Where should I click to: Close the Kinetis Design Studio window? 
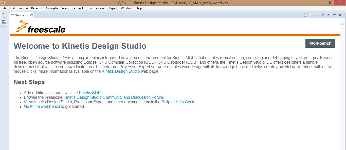tap(340, 3)
